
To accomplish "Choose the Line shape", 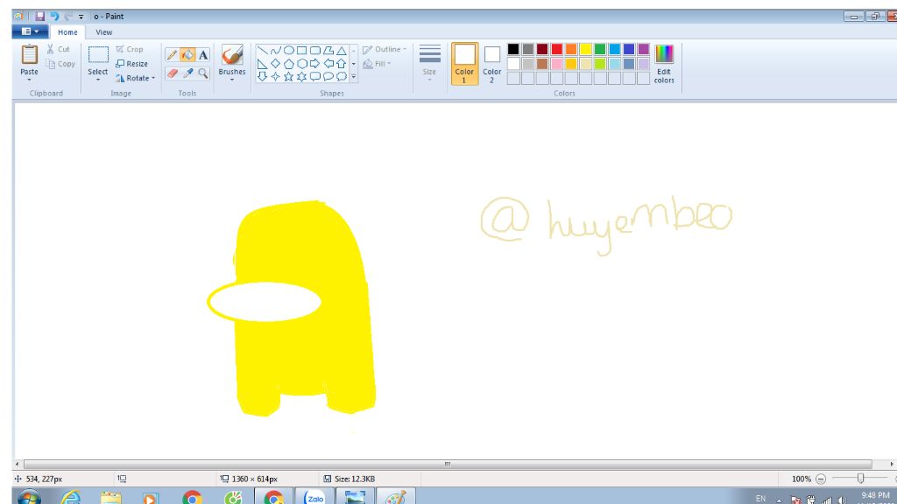I will (263, 50).
